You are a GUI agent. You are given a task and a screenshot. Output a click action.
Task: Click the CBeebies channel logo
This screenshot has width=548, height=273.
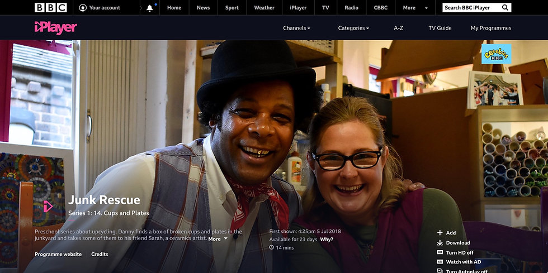(497, 54)
